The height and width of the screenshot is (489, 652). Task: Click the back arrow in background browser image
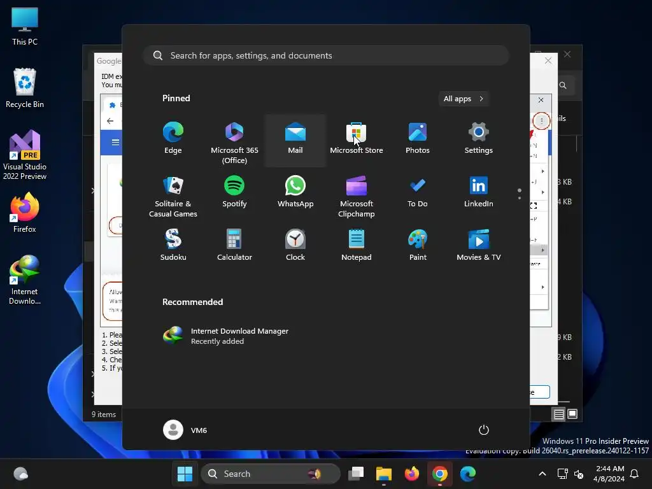(110, 121)
